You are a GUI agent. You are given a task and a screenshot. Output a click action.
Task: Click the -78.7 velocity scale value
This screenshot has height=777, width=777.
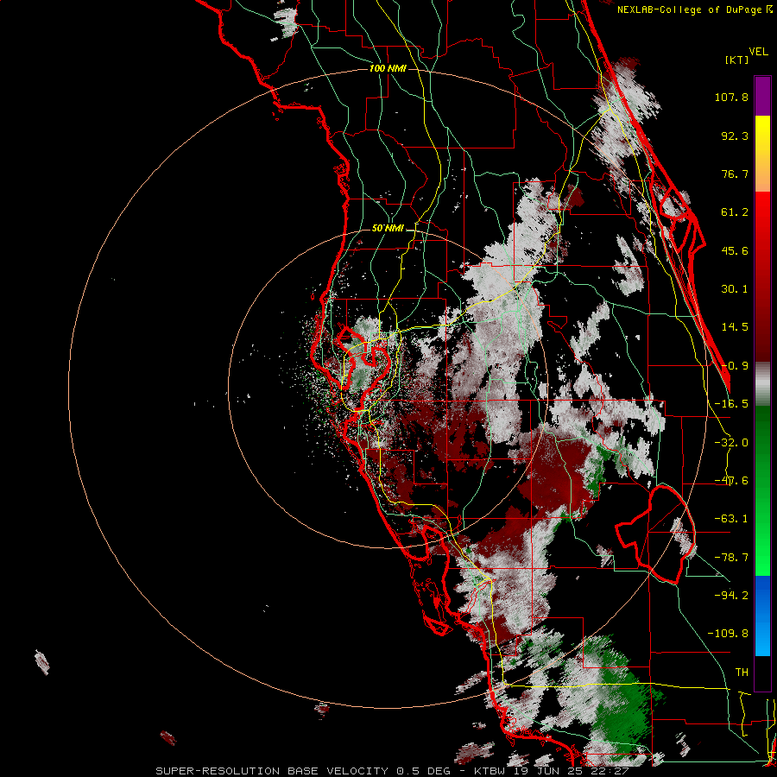(x=731, y=558)
